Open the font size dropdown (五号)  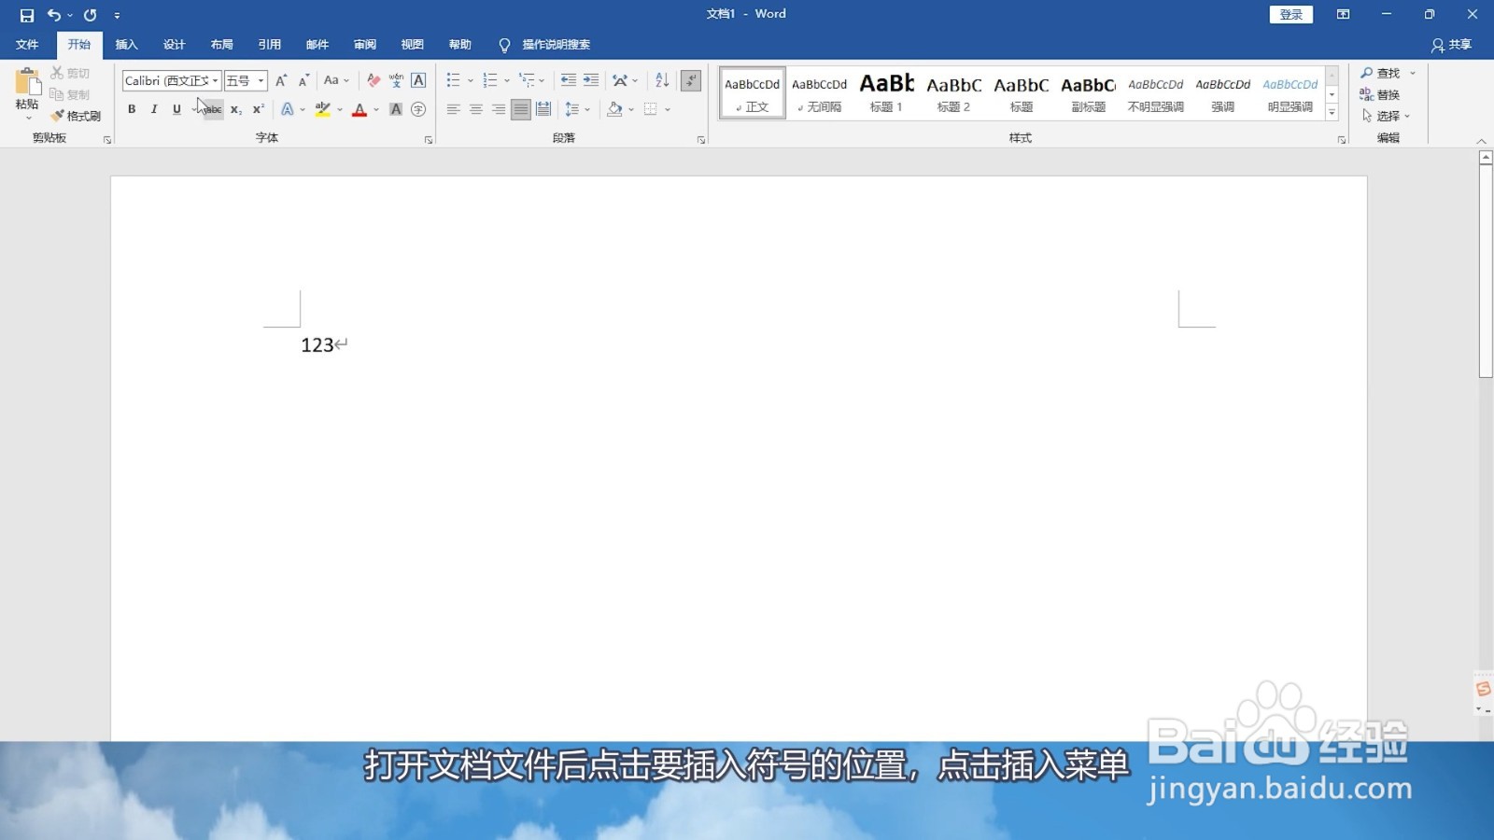pyautogui.click(x=261, y=81)
